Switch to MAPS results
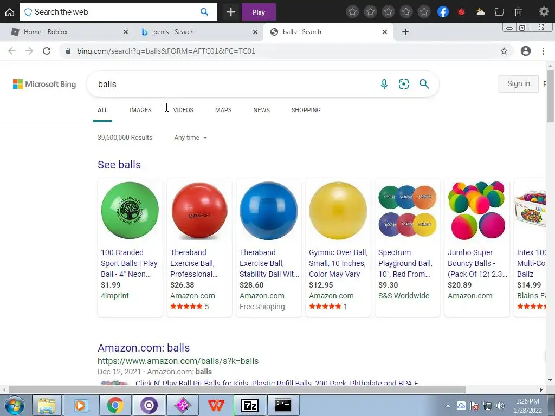The image size is (555, 416). coord(223,110)
